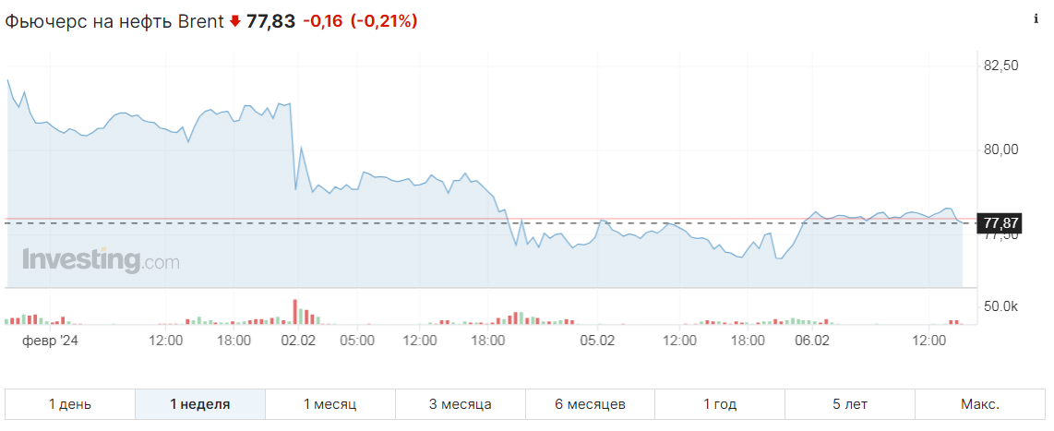This screenshot has height=431, width=1054.
Task: Show the 6 месяцев period
Action: tap(590, 405)
